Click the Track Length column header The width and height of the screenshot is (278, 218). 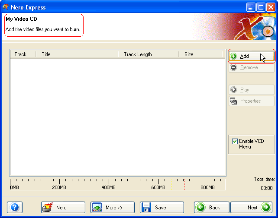(138, 54)
